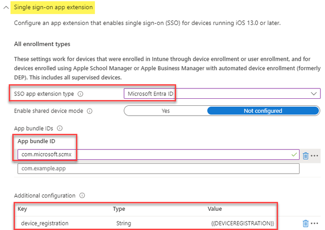
Task: Click info icon beside App bundle IDs
Action: [x=60, y=128]
